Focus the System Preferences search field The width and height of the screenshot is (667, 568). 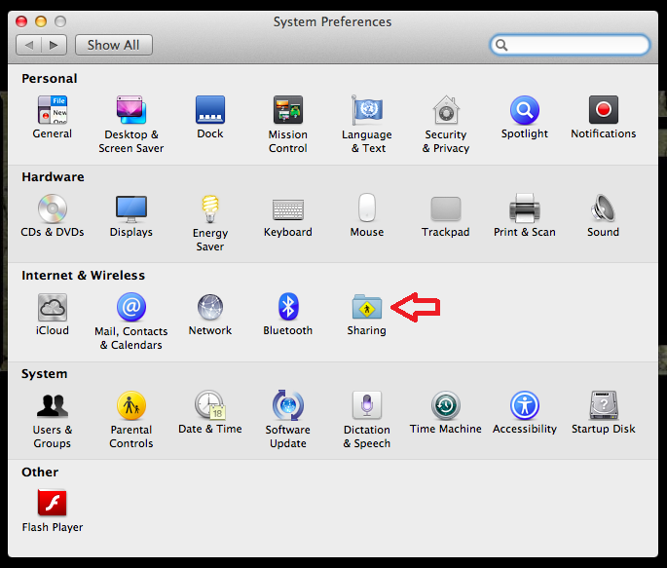[x=570, y=45]
